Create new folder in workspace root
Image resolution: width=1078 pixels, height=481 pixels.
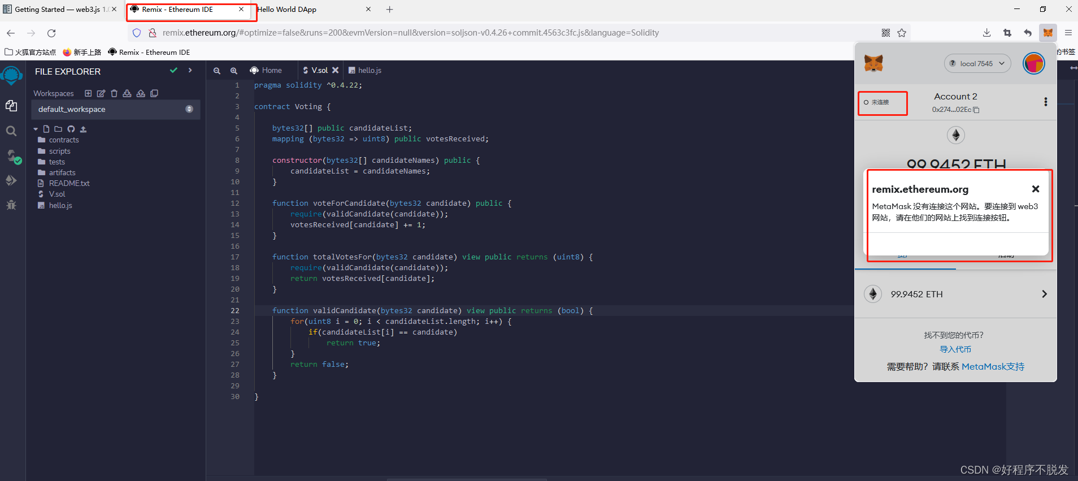click(58, 129)
